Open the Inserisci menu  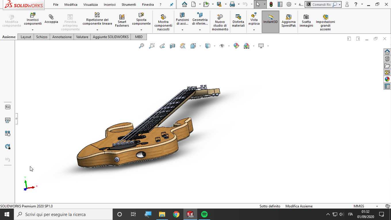tap(110, 5)
